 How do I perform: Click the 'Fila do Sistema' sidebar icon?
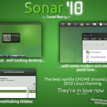tap(88, 62)
